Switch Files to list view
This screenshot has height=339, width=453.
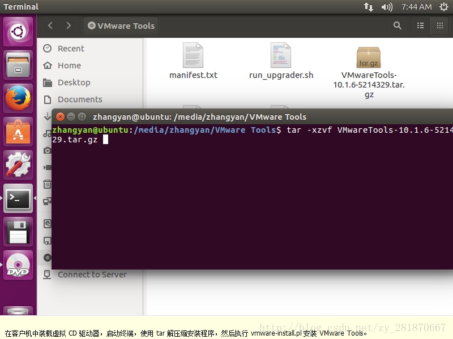pos(421,25)
